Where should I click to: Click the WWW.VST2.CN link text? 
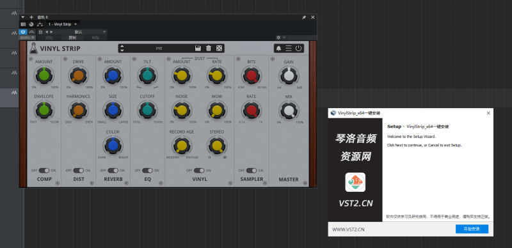click(348, 229)
